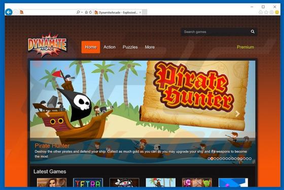This screenshot has width=284, height=190.
Task: Go back with the browser back arrow
Action: coord(9,12)
